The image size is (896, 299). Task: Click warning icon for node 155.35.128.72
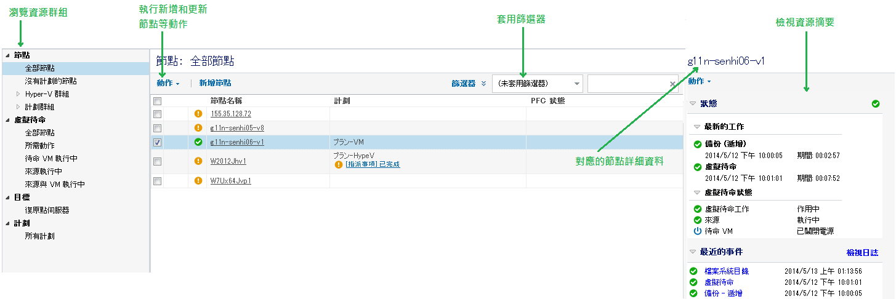pyautogui.click(x=198, y=114)
